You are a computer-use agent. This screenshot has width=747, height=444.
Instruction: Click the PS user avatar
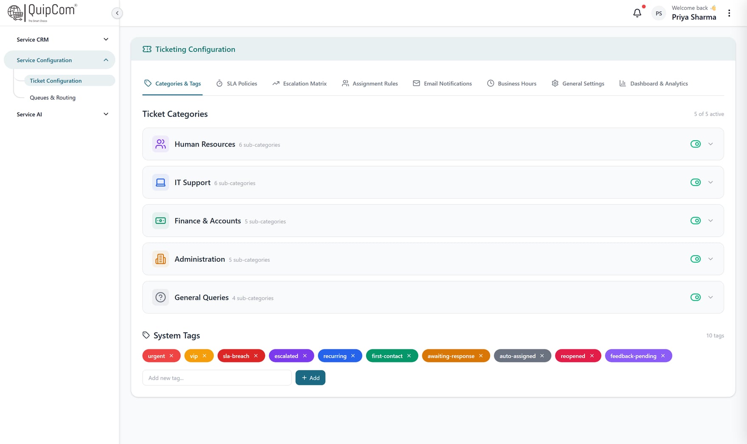click(x=659, y=14)
